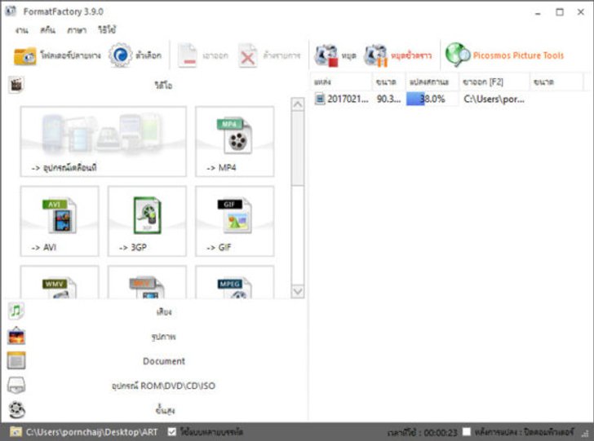Click the format list scrollbar thumb
Viewport: 594px width, 441px height.
click(x=298, y=148)
